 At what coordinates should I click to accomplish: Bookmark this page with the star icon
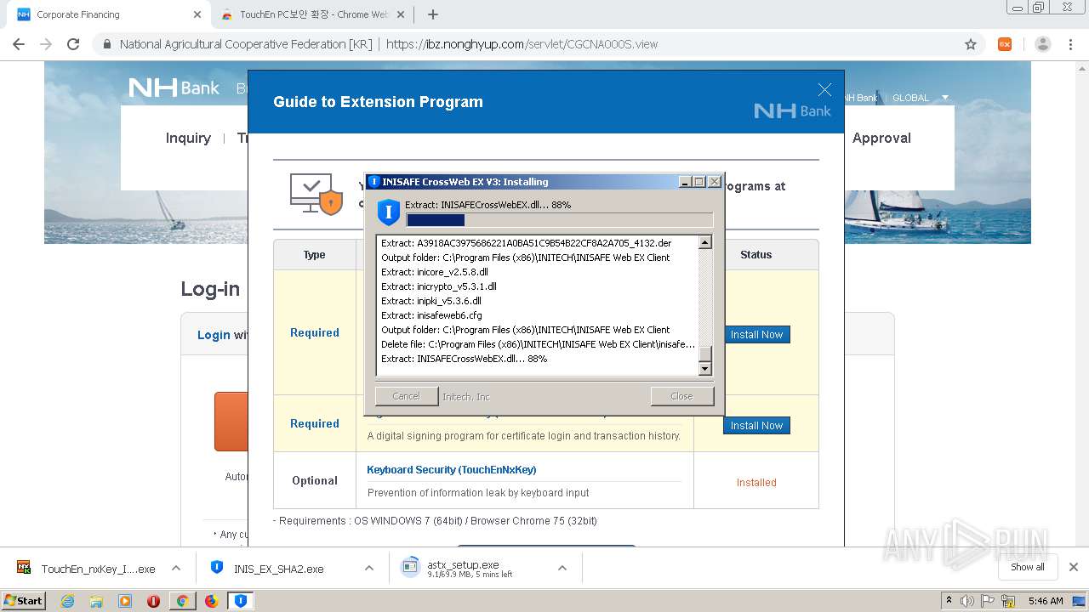pyautogui.click(x=970, y=44)
